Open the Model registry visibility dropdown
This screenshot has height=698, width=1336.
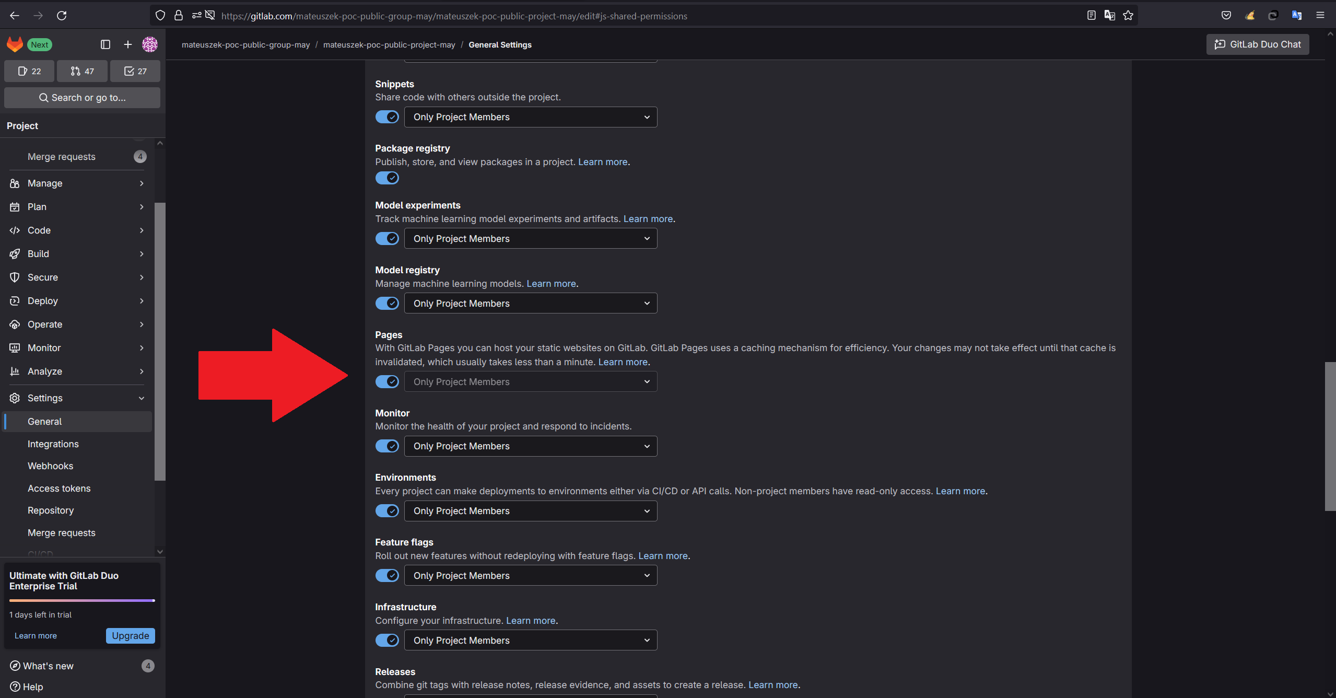531,304
